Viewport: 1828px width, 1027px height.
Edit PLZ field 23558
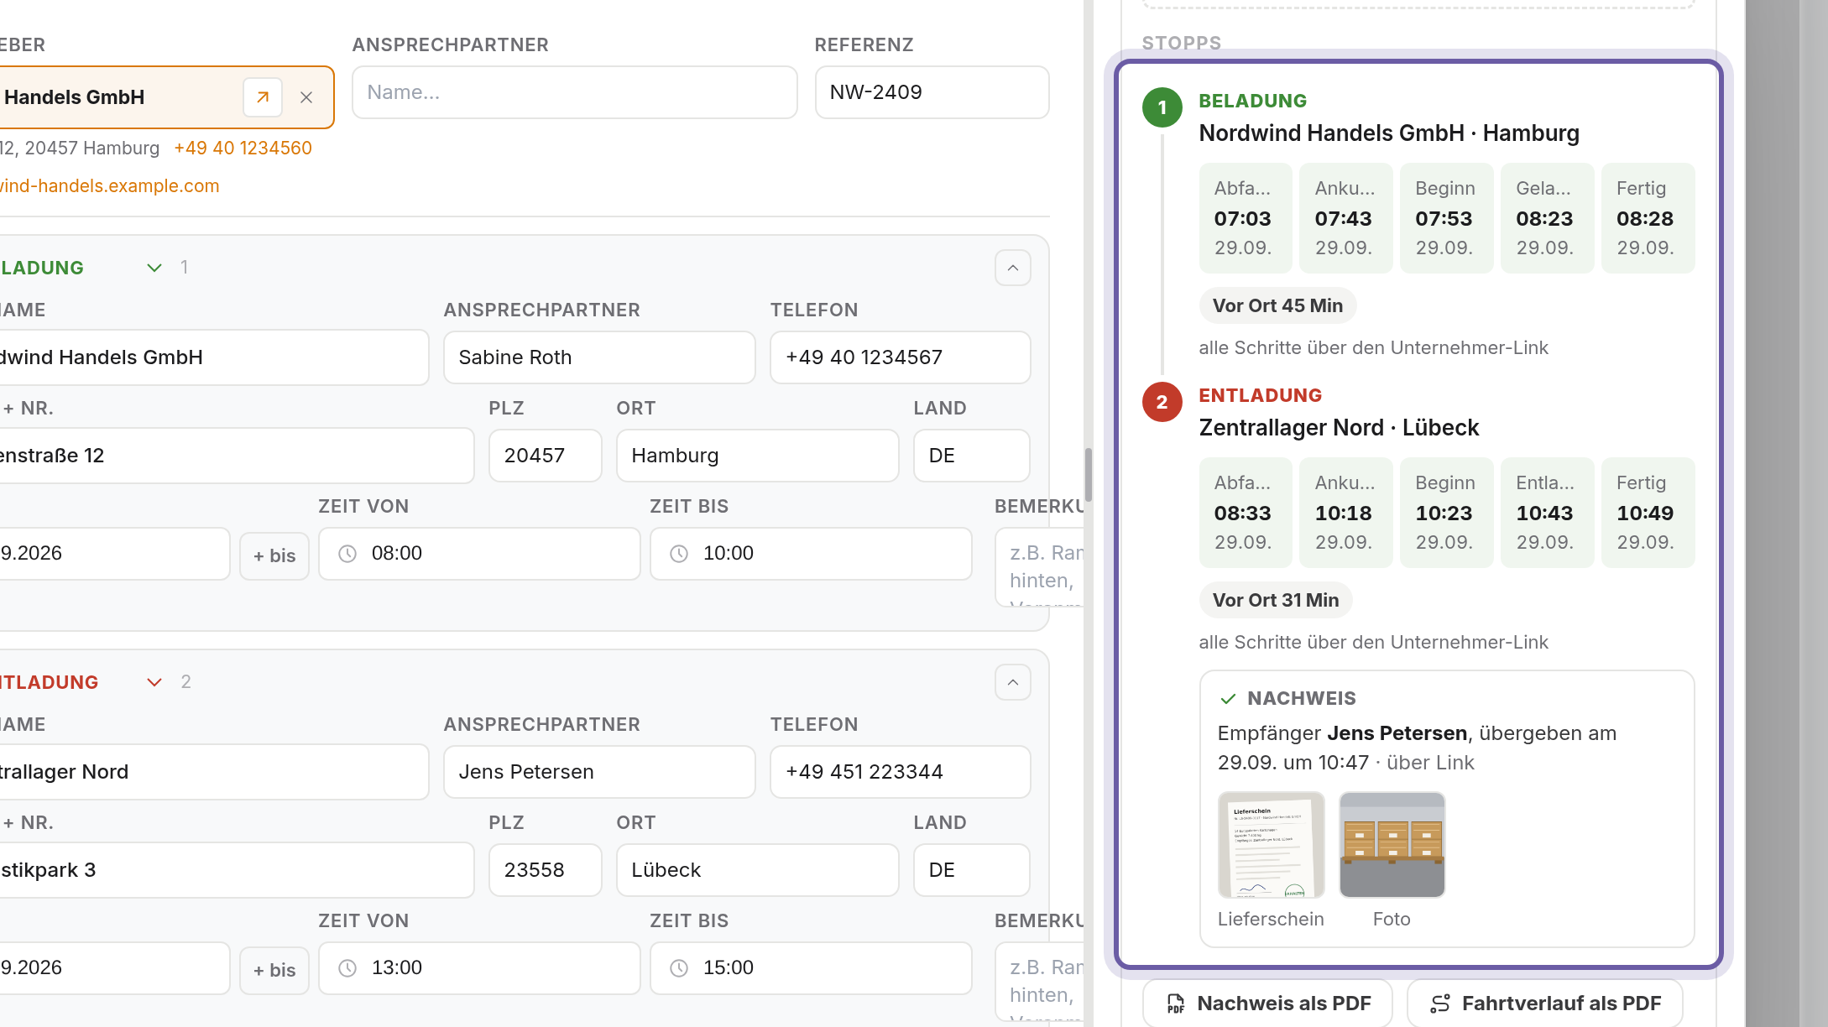pos(546,870)
